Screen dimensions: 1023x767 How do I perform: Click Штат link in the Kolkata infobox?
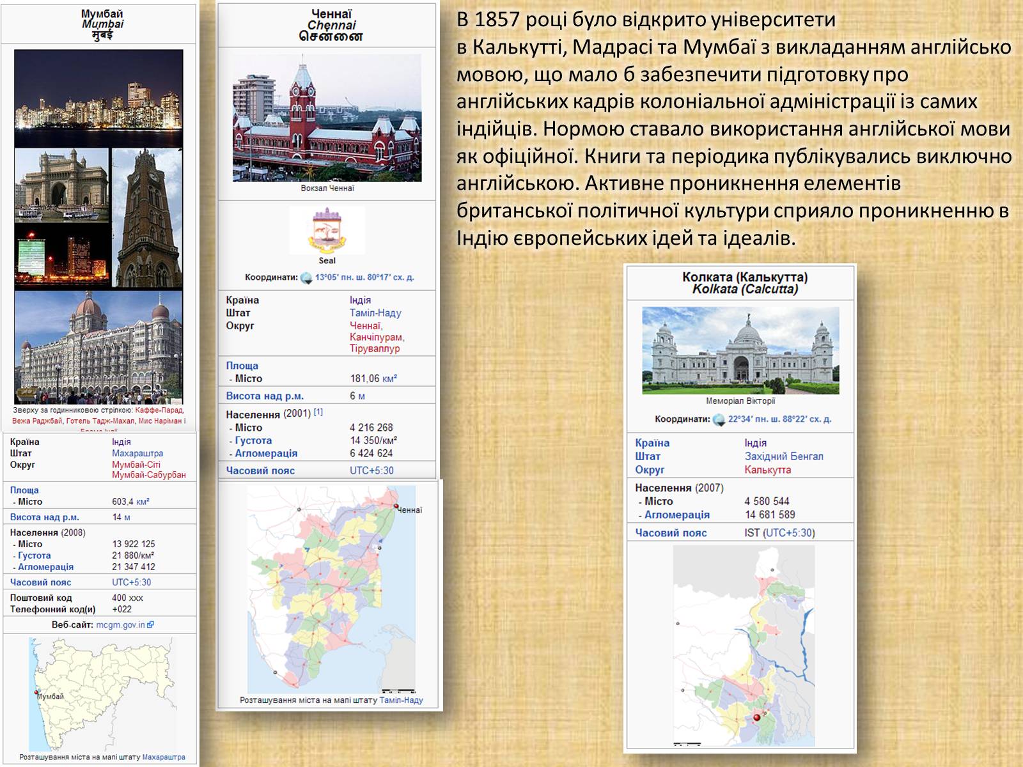[x=648, y=456]
